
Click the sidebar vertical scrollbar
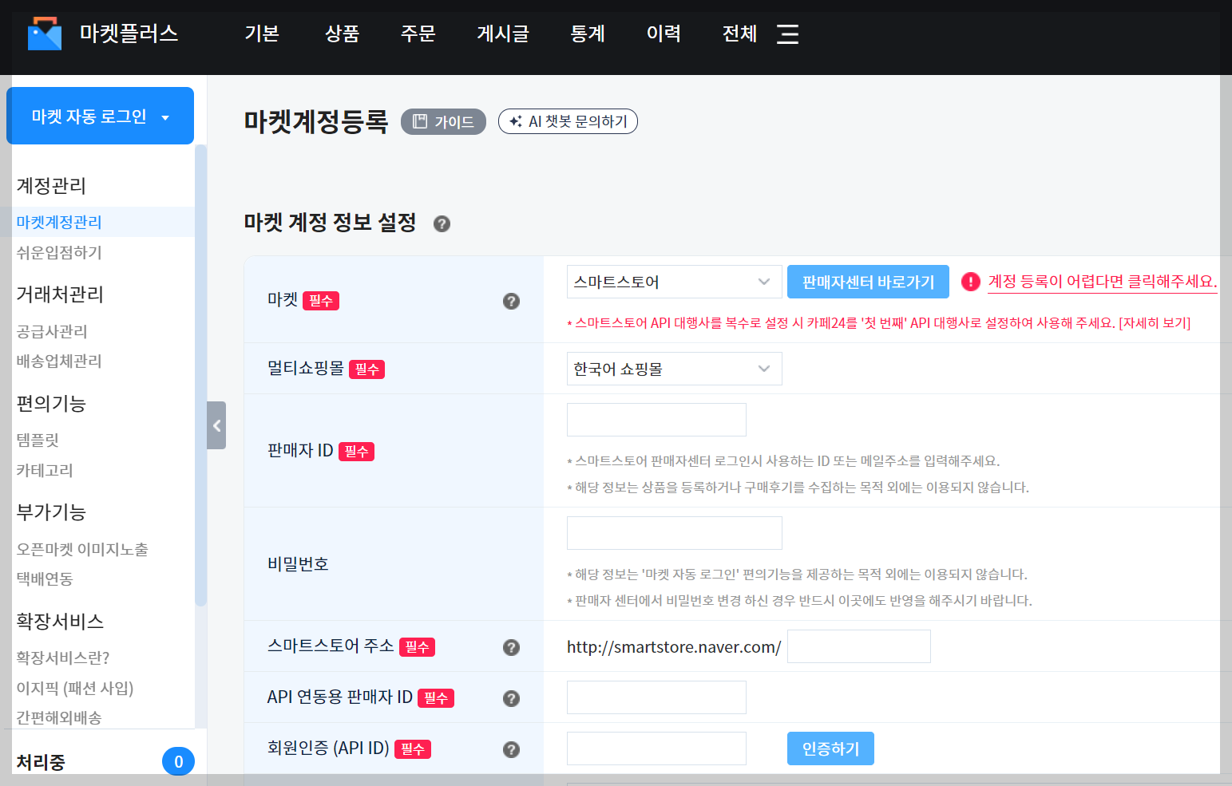pos(200,375)
